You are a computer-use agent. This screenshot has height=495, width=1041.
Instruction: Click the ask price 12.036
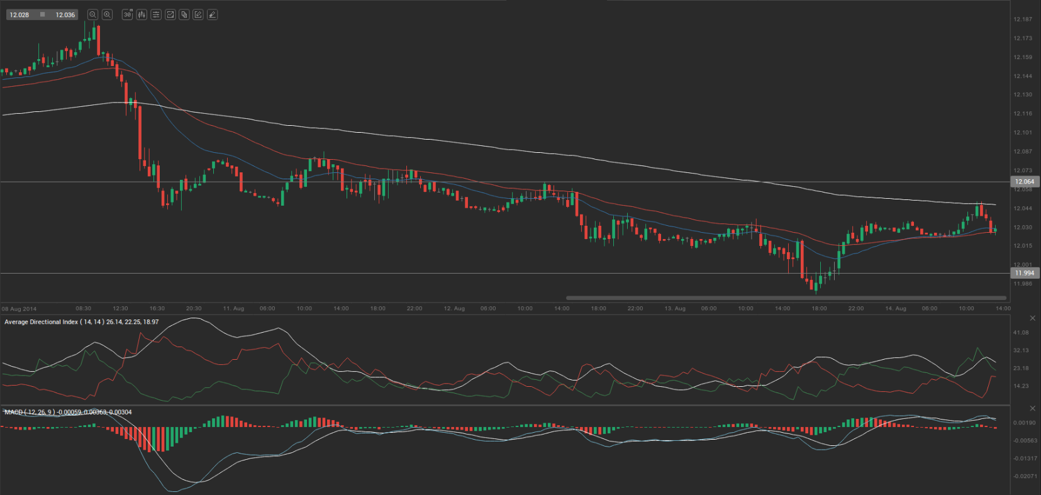tap(65, 14)
